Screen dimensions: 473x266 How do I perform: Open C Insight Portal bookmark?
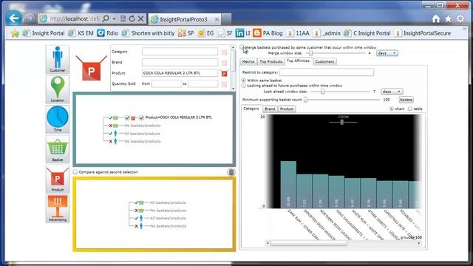coord(367,33)
